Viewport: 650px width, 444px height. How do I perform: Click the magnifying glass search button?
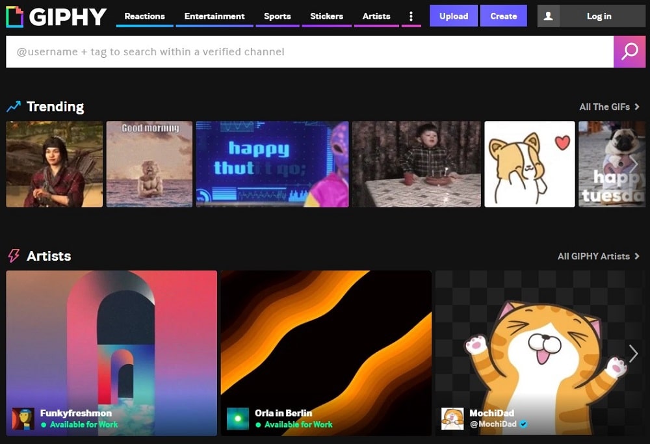pos(629,51)
